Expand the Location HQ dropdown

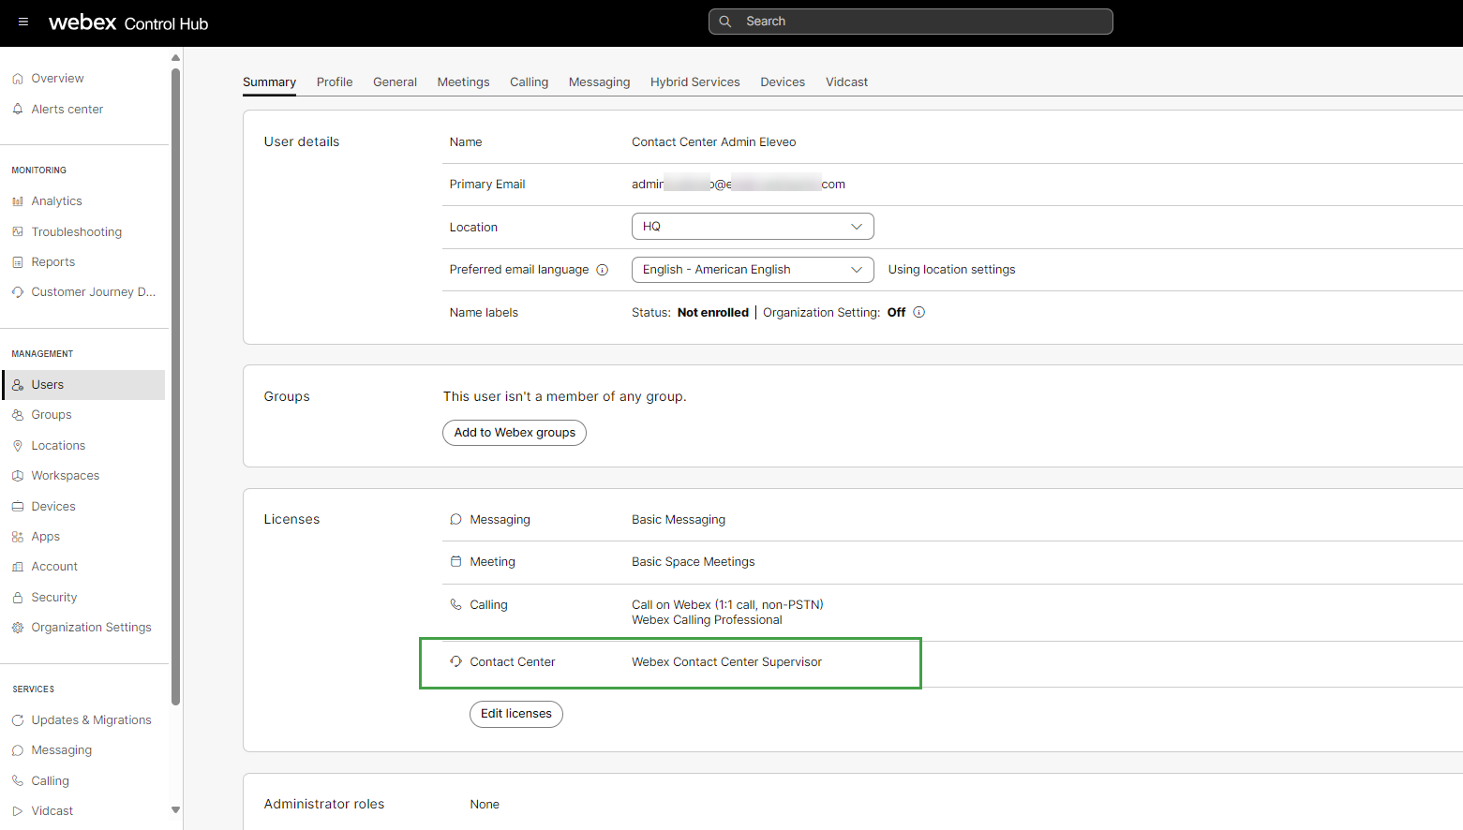[x=753, y=227]
